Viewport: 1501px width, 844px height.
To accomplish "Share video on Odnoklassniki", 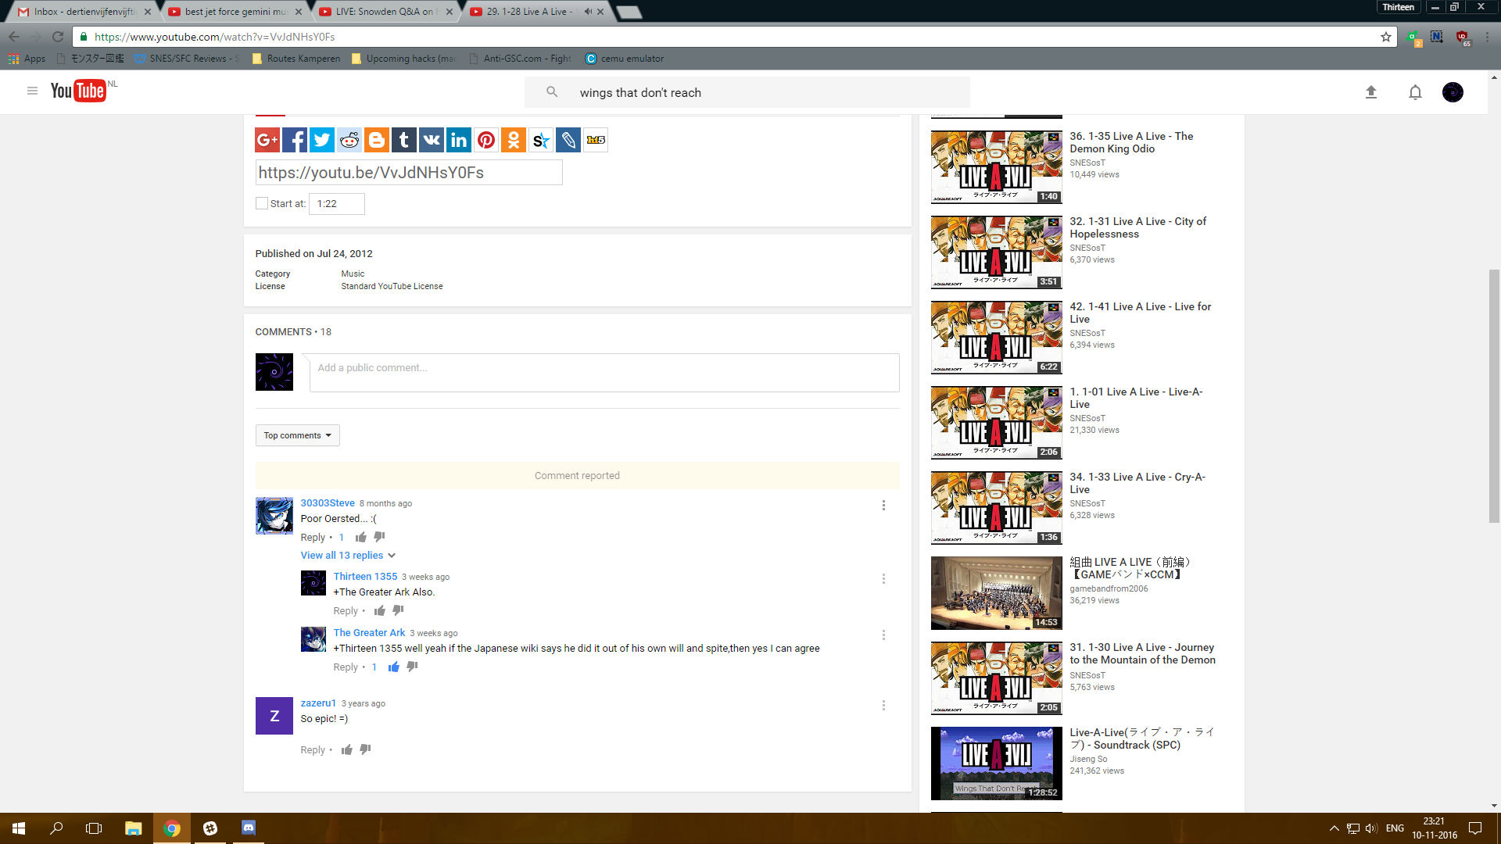I will [514, 140].
